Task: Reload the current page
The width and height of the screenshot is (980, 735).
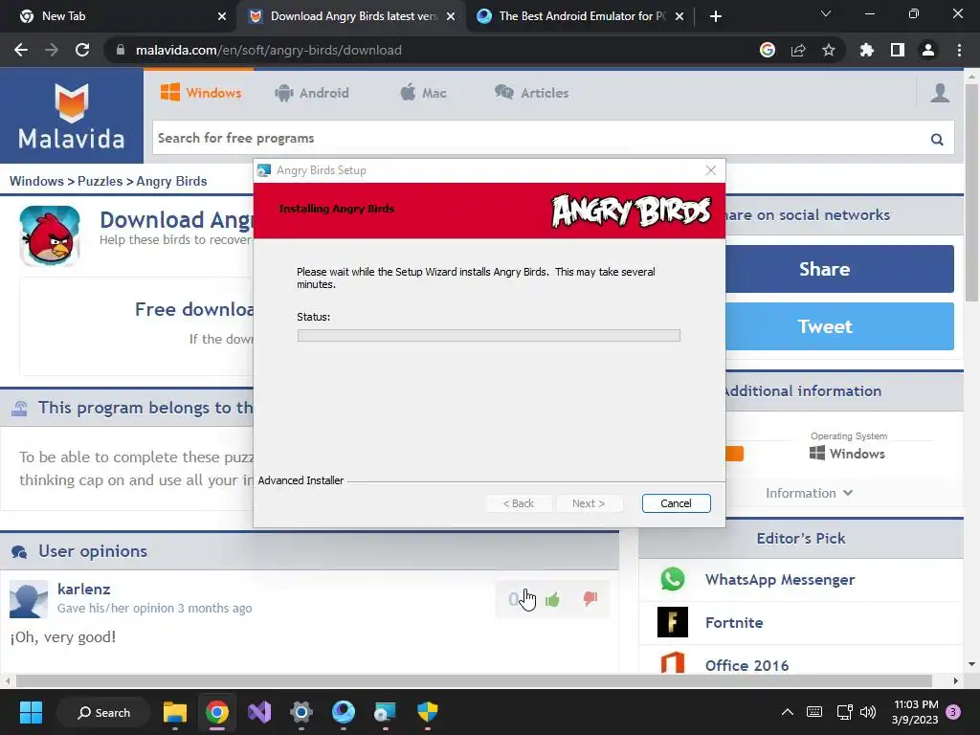Action: point(82,50)
